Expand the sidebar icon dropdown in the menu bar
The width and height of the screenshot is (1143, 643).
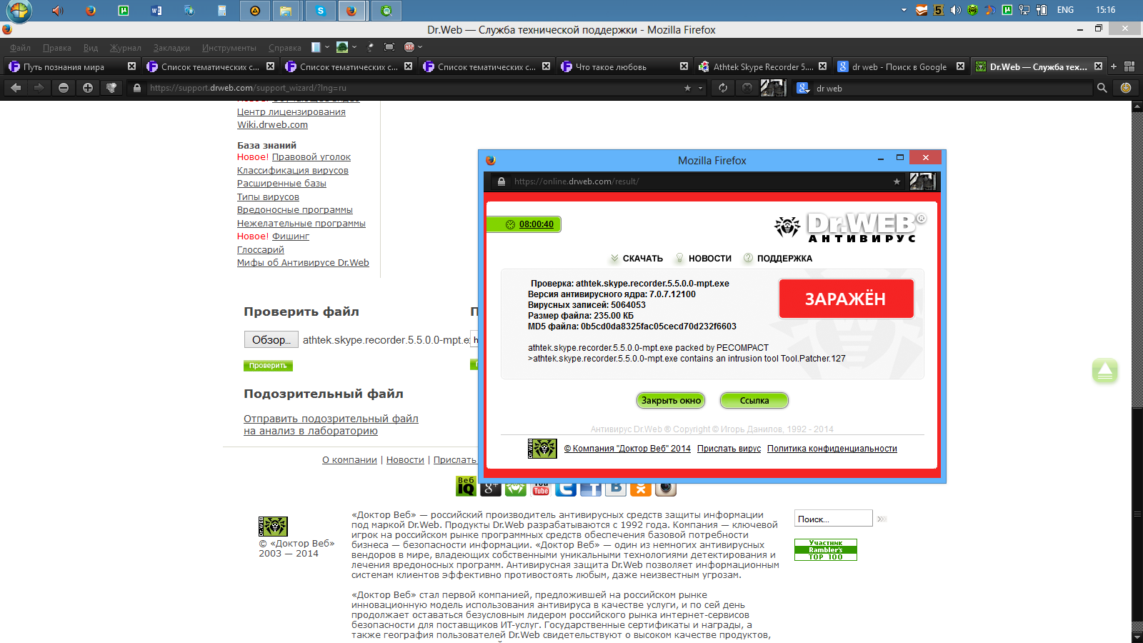pos(327,47)
